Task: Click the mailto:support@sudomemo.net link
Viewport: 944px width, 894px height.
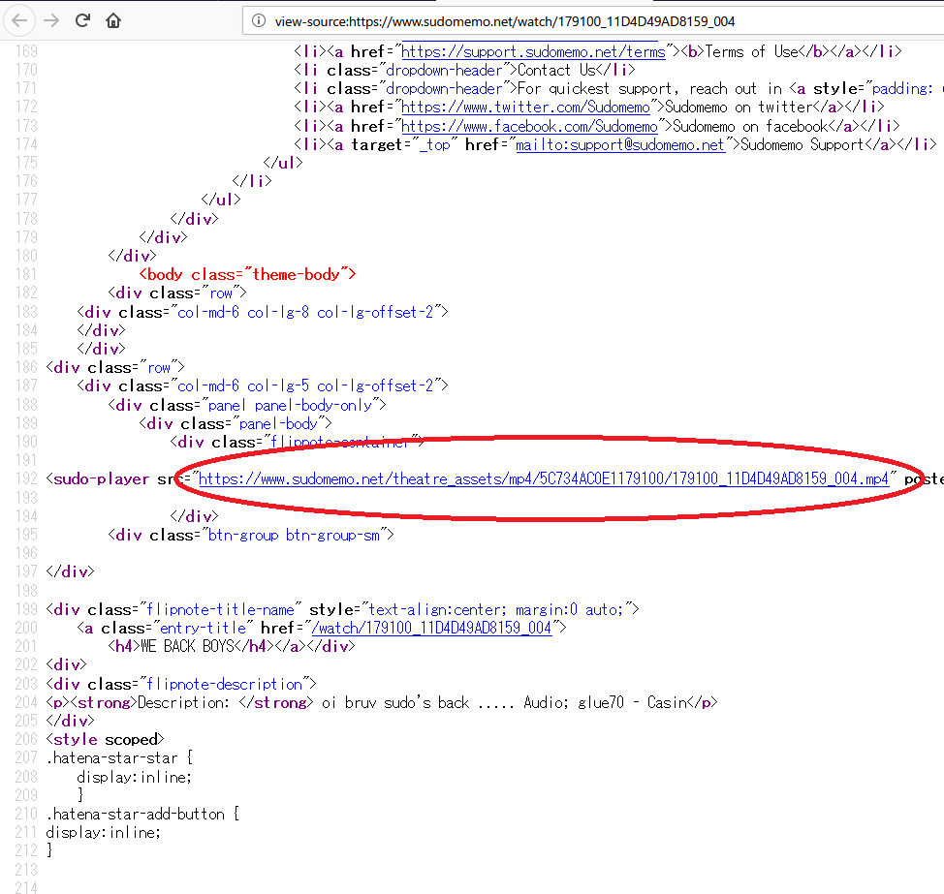Action: coord(619,145)
